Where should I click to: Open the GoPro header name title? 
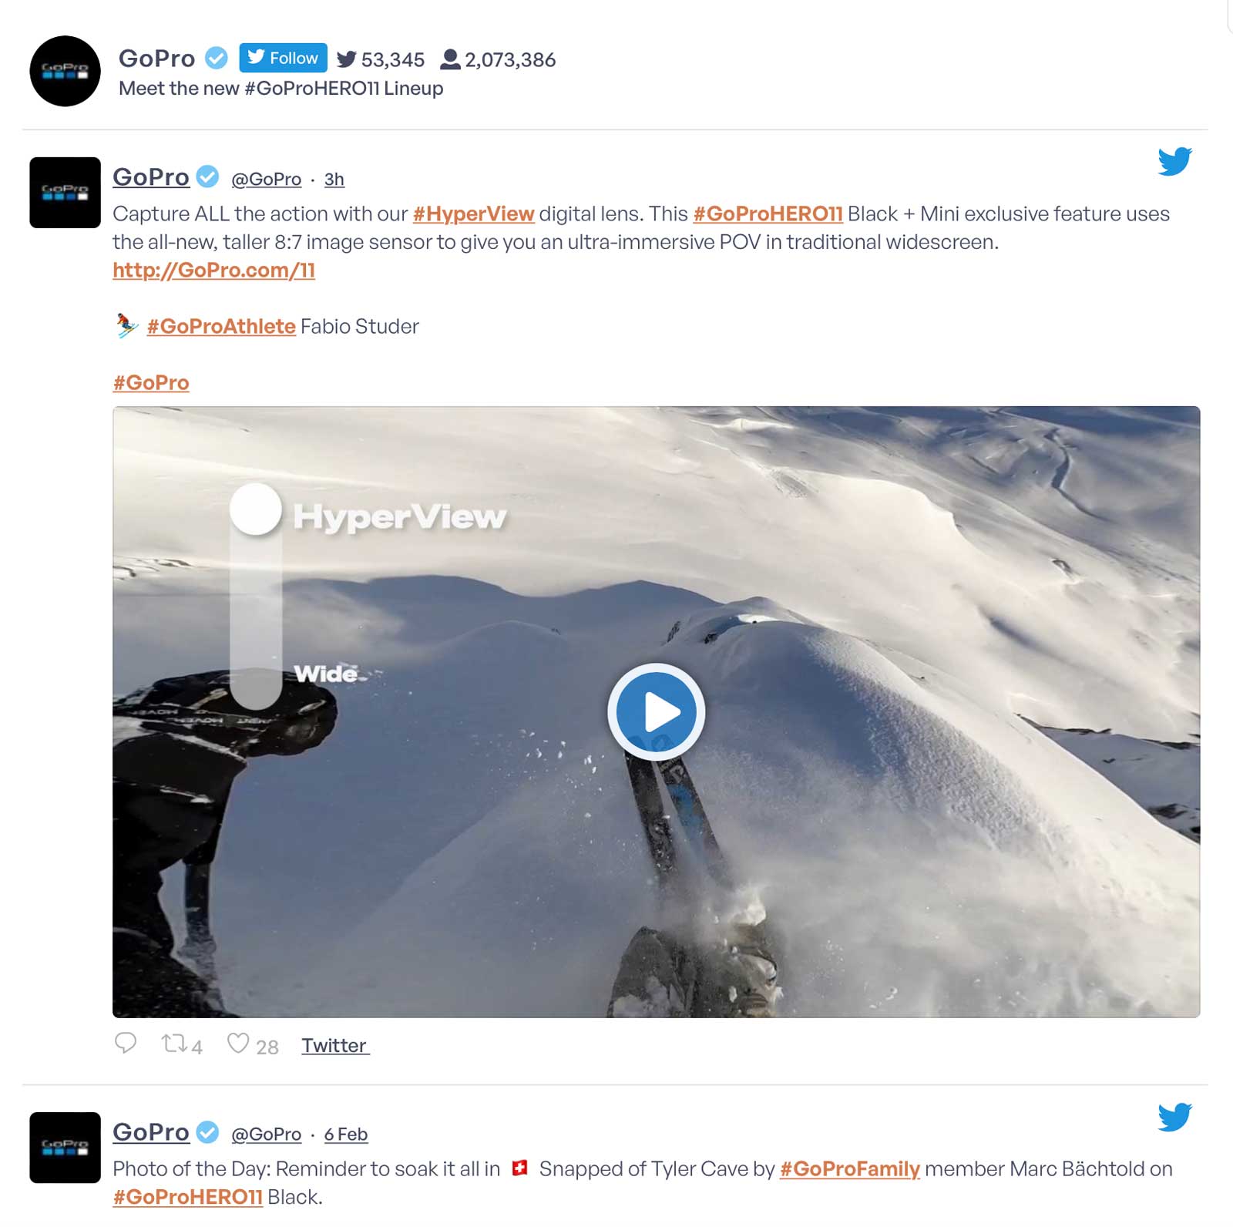(157, 58)
